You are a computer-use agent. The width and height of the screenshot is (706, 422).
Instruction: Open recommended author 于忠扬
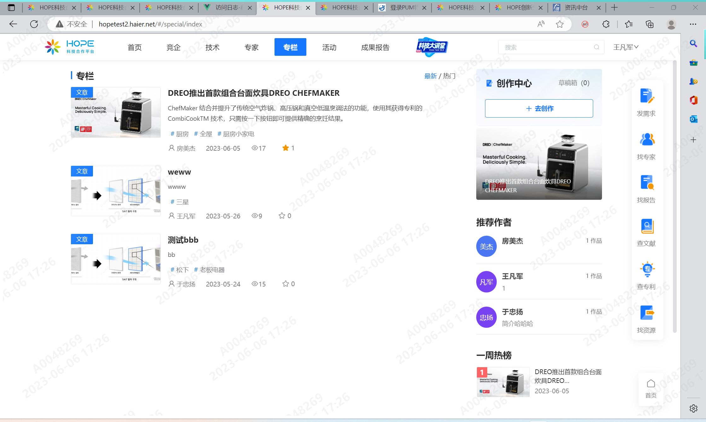click(512, 312)
